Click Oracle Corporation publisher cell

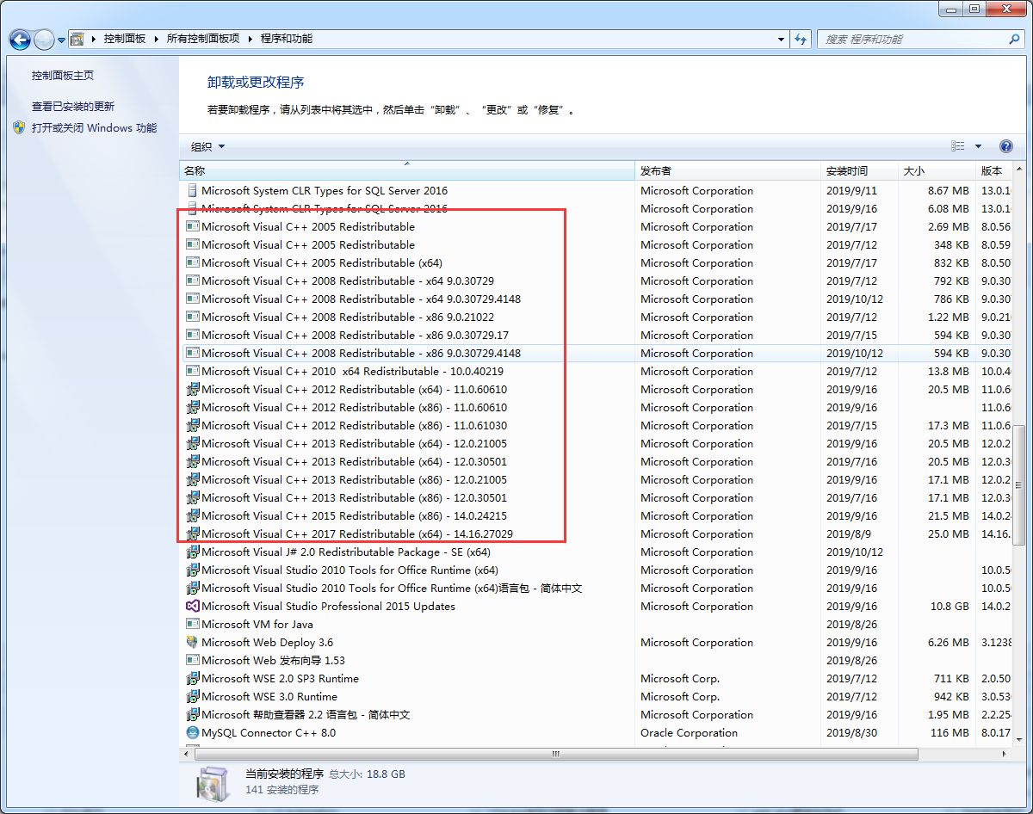[x=689, y=733]
